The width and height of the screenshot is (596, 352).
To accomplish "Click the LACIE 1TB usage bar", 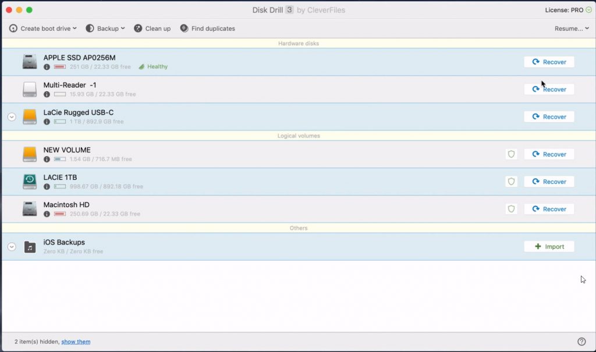I will tap(60, 187).
